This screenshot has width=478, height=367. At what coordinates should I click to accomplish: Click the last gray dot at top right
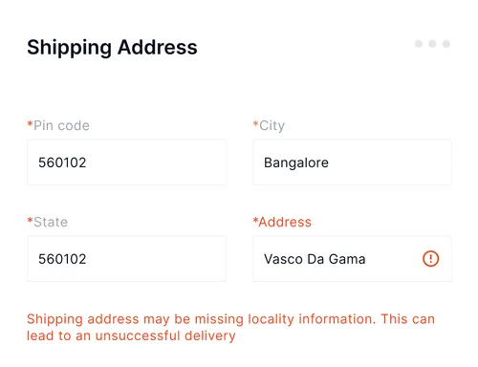446,44
